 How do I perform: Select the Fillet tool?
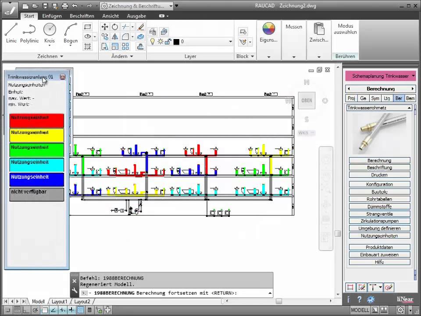coord(125,36)
